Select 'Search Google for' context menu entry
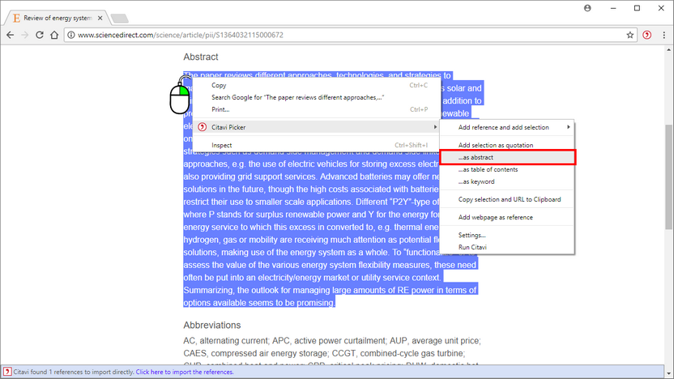Image resolution: width=674 pixels, height=379 pixels. [316, 97]
